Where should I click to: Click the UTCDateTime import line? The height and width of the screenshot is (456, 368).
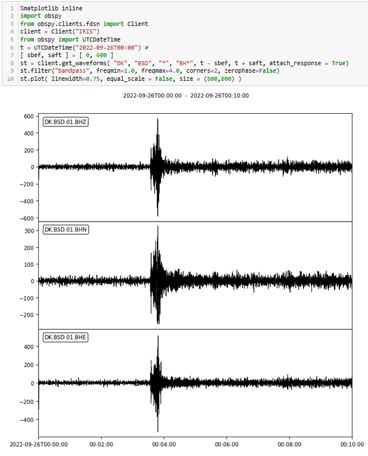(70, 39)
